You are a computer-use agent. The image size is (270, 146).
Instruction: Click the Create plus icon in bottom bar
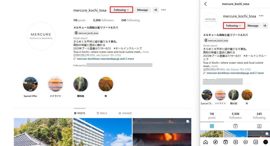[x=235, y=142]
